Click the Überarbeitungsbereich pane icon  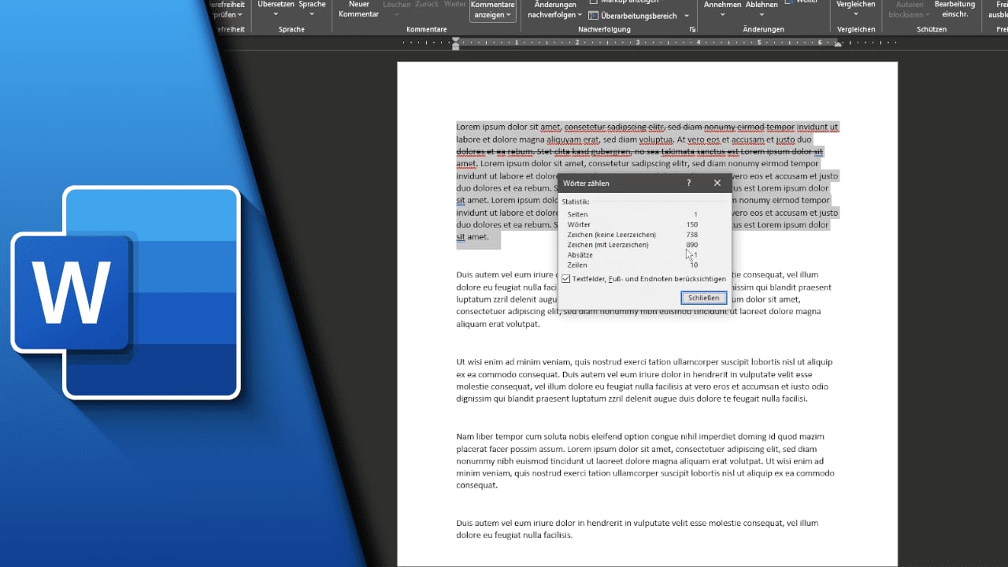[594, 16]
